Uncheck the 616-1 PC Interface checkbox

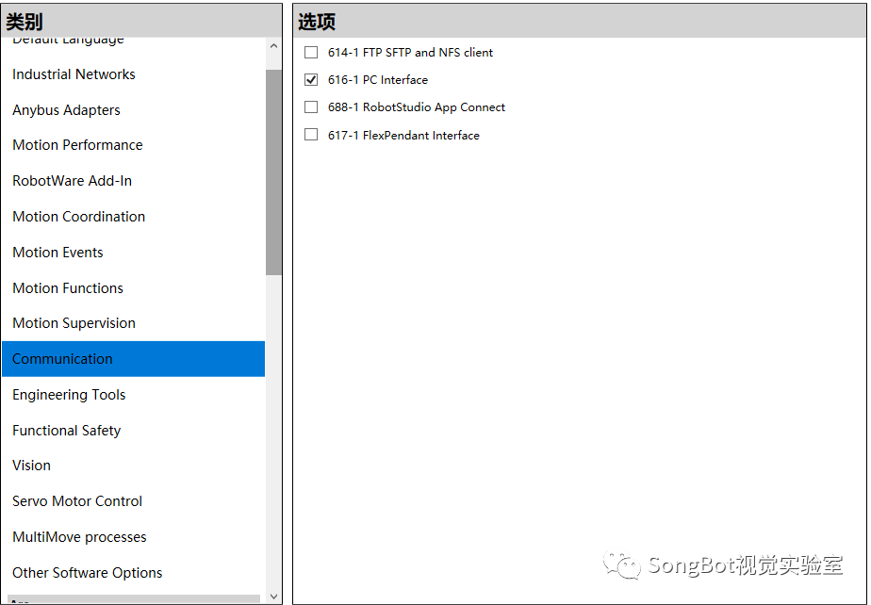pos(311,79)
